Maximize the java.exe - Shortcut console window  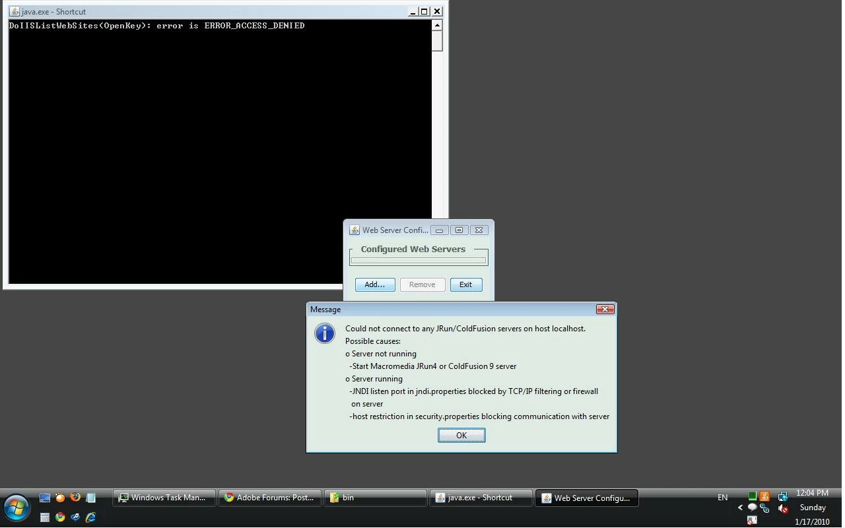click(424, 11)
